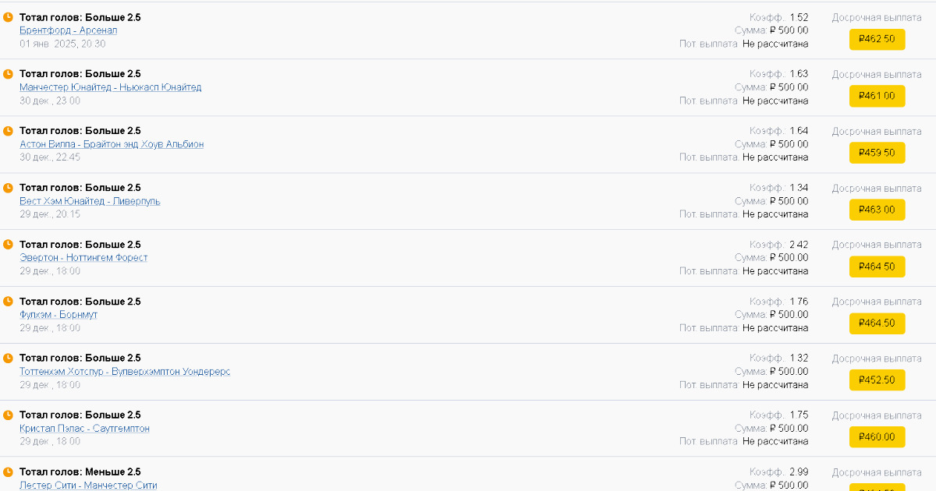Image resolution: width=936 pixels, height=491 pixels.
Task: Click the clock icon beside the Манчестер Юнайтед bet
Action: pos(8,74)
